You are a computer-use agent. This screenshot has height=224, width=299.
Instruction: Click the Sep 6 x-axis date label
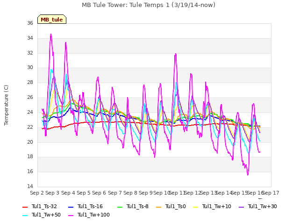[99, 193]
